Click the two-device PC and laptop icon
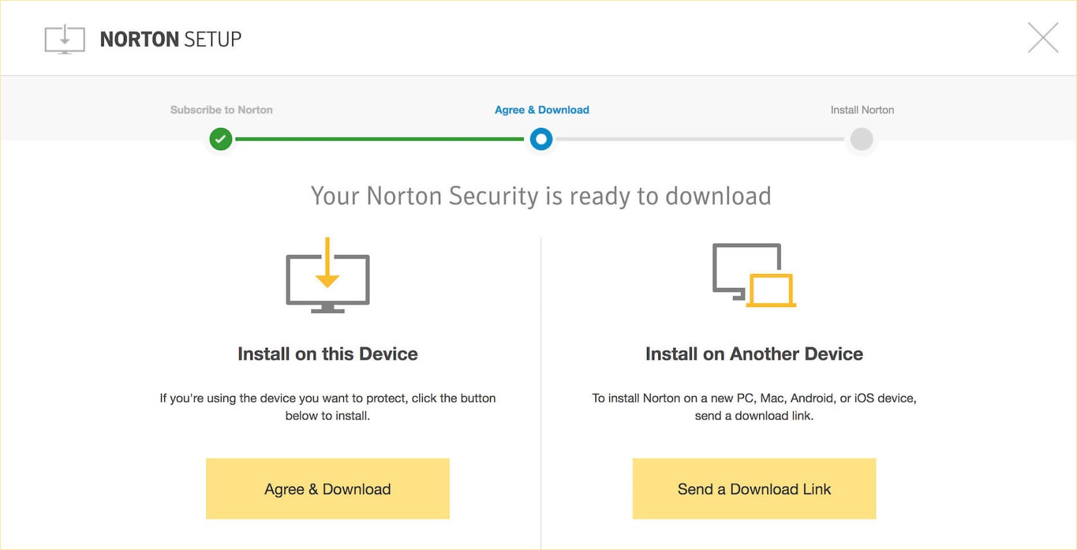The image size is (1077, 550). click(x=754, y=275)
